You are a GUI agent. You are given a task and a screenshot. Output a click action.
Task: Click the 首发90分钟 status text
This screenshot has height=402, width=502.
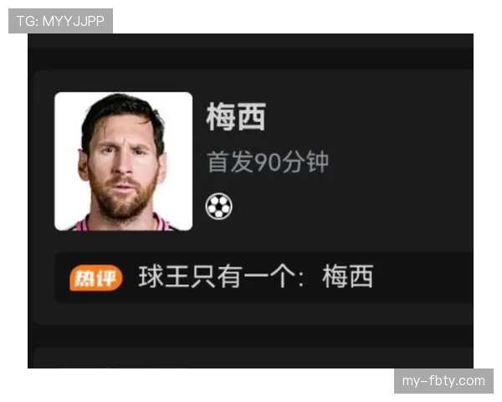268,162
